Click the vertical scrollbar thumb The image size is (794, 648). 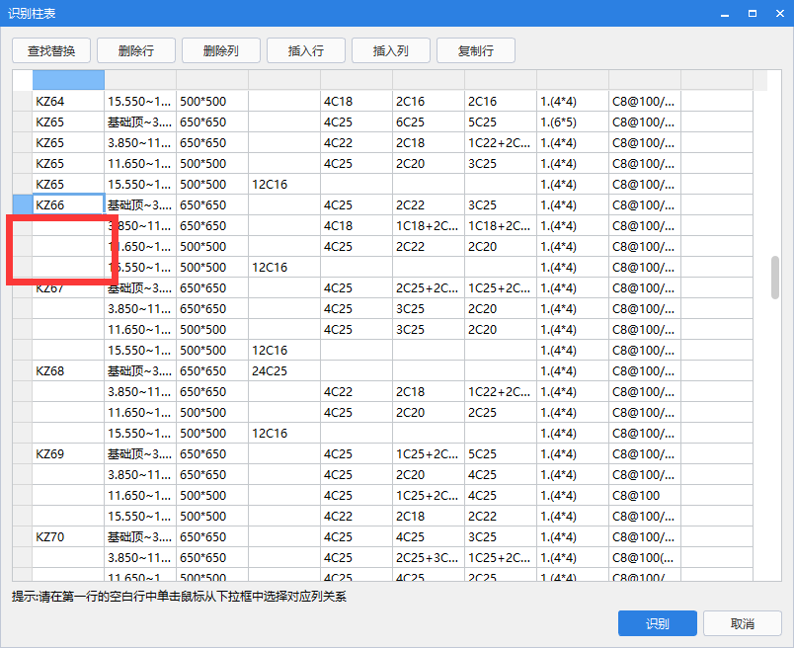775,278
